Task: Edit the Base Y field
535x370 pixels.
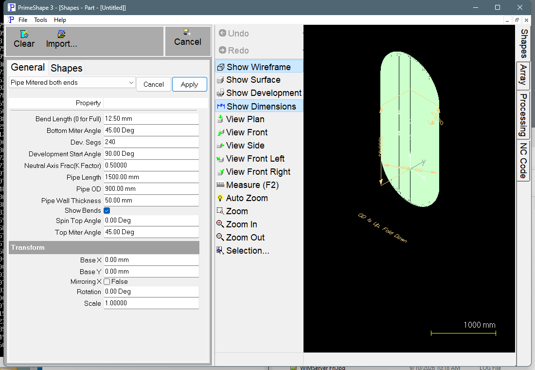Action: tap(151, 271)
